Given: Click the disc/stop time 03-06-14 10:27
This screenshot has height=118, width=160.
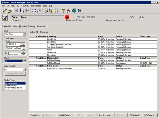Looking at the screenshot, I should (146, 63).
